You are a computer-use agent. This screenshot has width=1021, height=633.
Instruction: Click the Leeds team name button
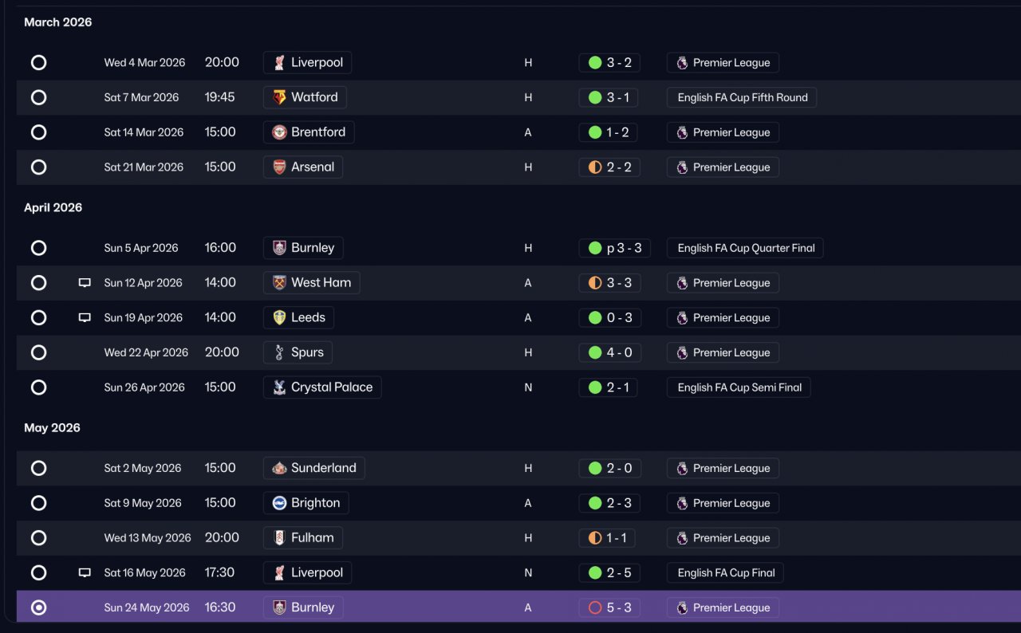[298, 317]
